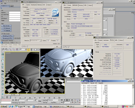The height and width of the screenshot is (108, 135).
Task: Open the mini curve editor beside the timeline
Action: 7,97
